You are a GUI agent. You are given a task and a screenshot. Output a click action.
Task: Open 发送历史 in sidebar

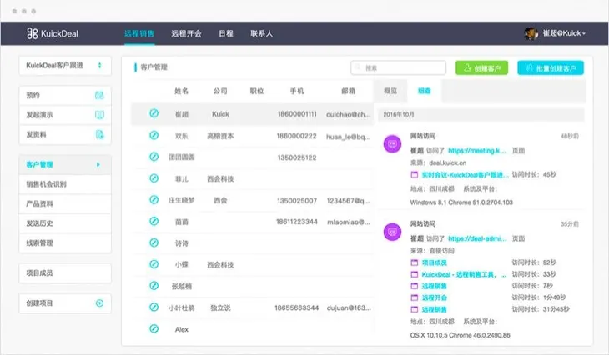coord(65,223)
